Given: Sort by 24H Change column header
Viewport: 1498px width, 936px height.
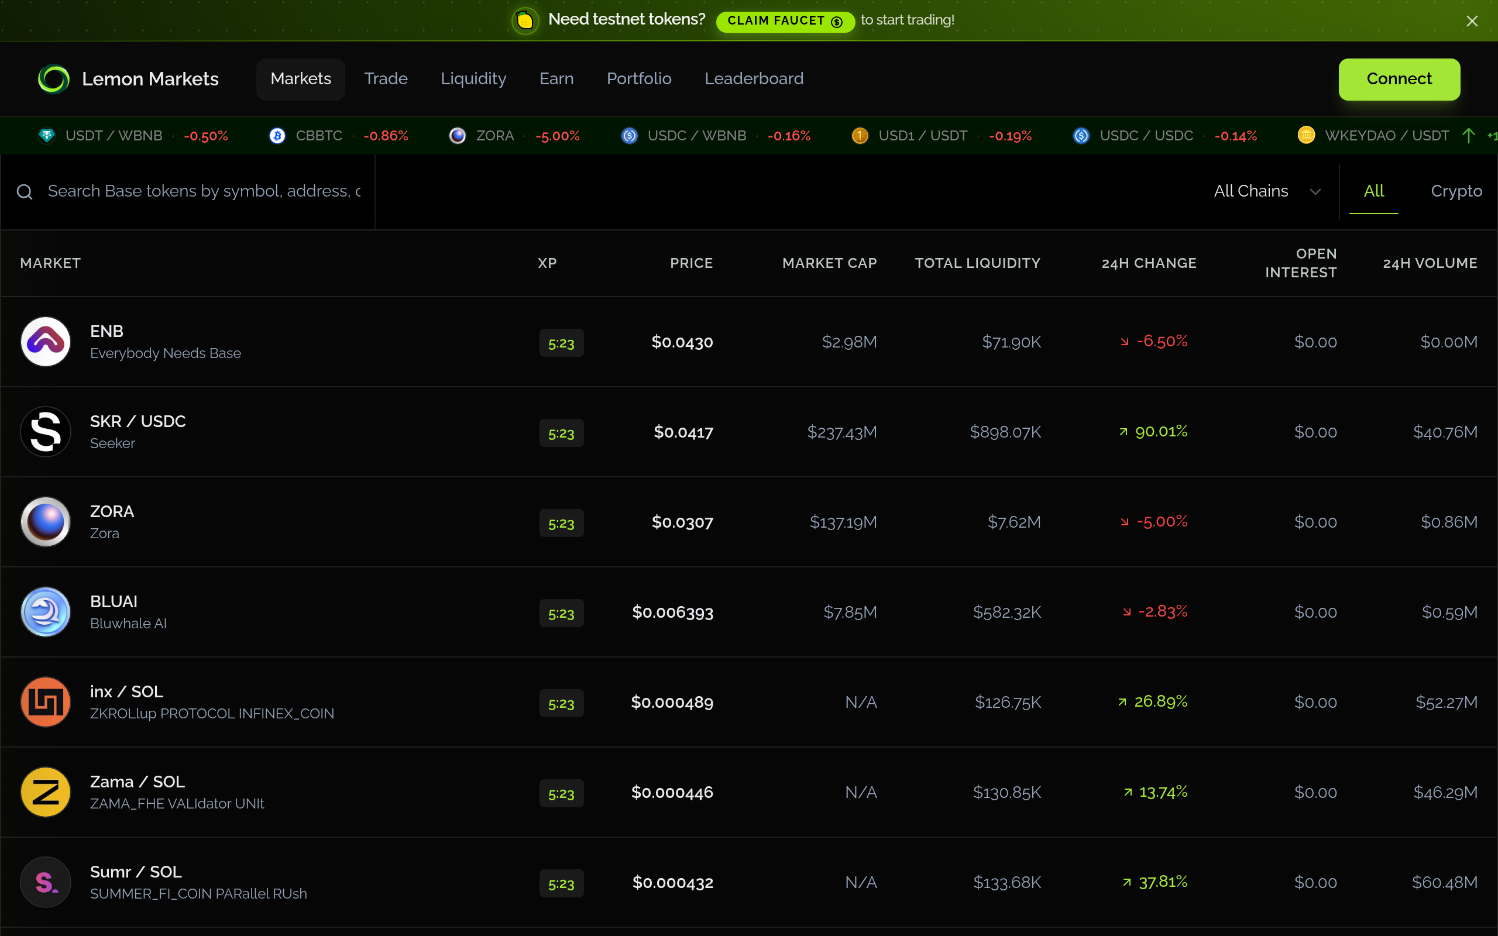Looking at the screenshot, I should (1148, 263).
